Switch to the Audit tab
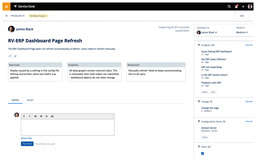Image resolution: width=256 pixels, height=160 pixels. click(x=30, y=100)
